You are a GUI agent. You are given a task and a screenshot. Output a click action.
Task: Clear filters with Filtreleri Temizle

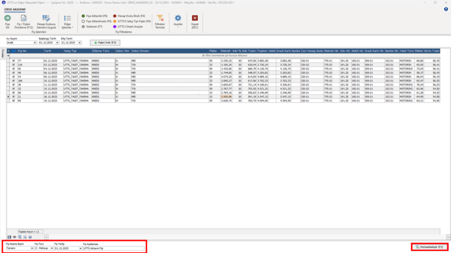tap(160, 22)
